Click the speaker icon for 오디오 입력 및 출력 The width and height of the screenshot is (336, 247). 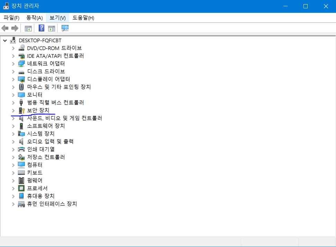pos(21,142)
